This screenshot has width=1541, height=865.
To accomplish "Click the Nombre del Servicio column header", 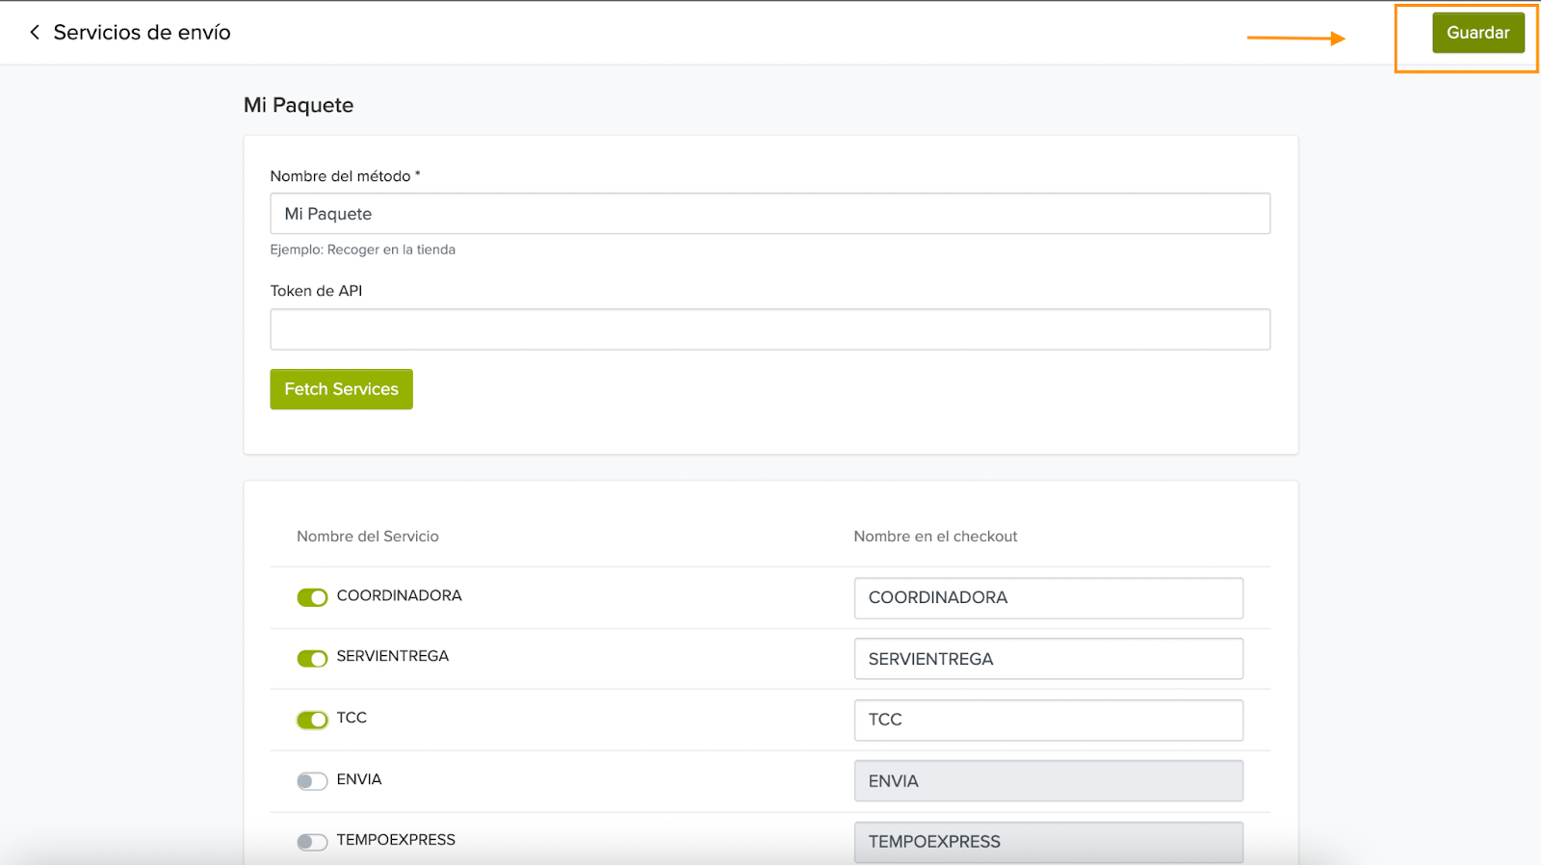I will tap(367, 537).
